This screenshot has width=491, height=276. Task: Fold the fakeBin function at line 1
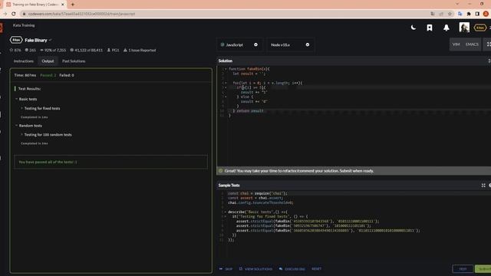(x=226, y=69)
